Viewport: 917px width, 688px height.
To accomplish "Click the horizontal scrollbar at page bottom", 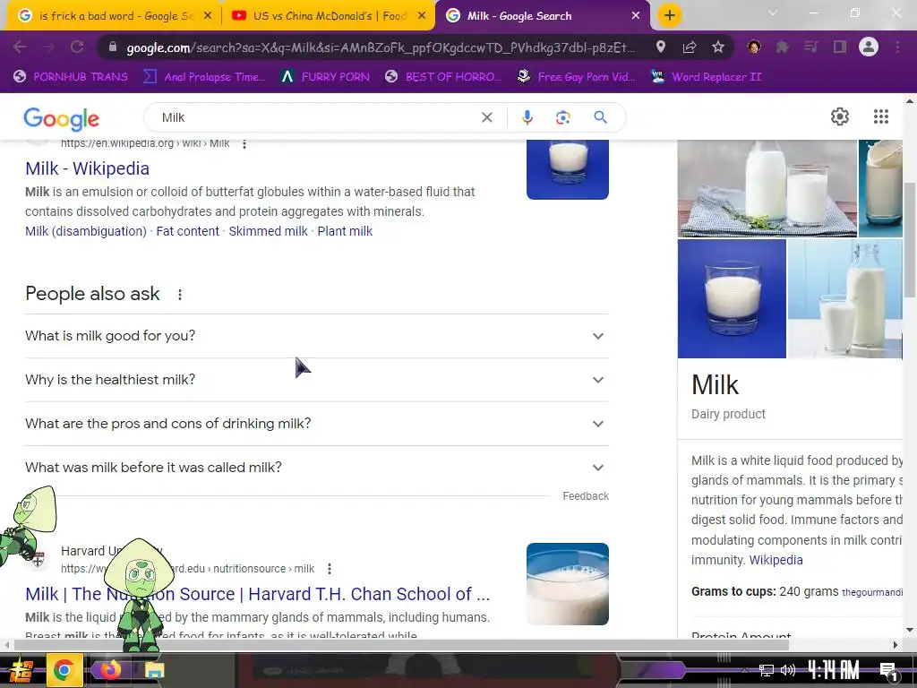I will click(x=401, y=645).
